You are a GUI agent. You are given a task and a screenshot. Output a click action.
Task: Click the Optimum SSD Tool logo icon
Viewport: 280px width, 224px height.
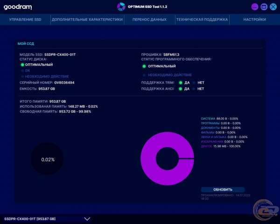click(x=121, y=7)
